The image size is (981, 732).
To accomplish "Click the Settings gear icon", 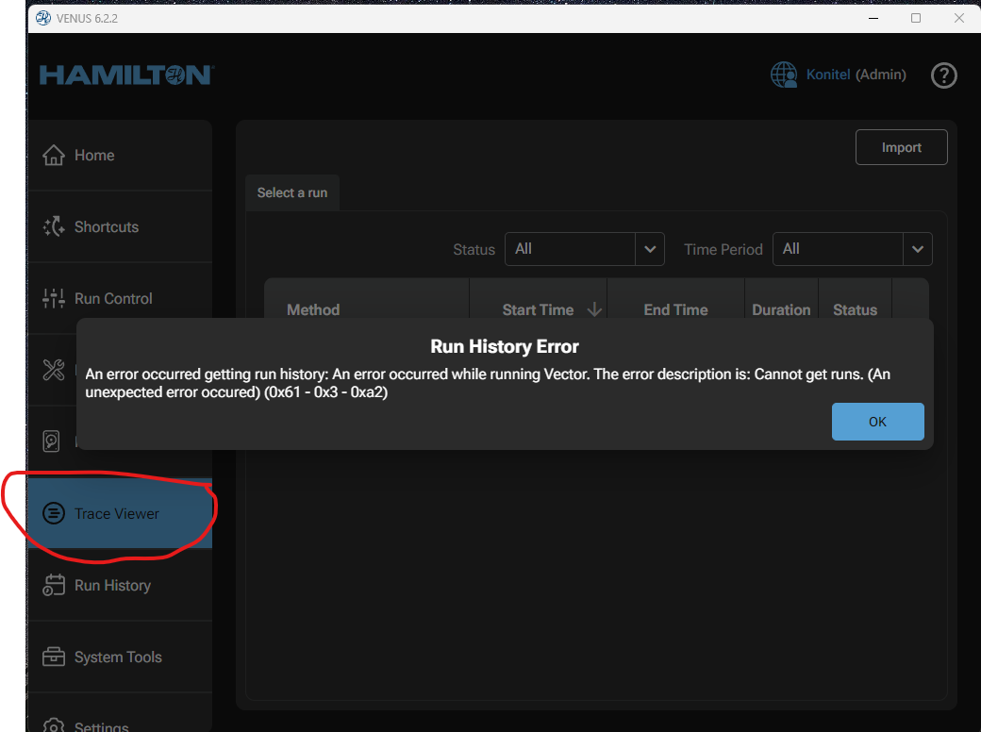I will [x=54, y=724].
